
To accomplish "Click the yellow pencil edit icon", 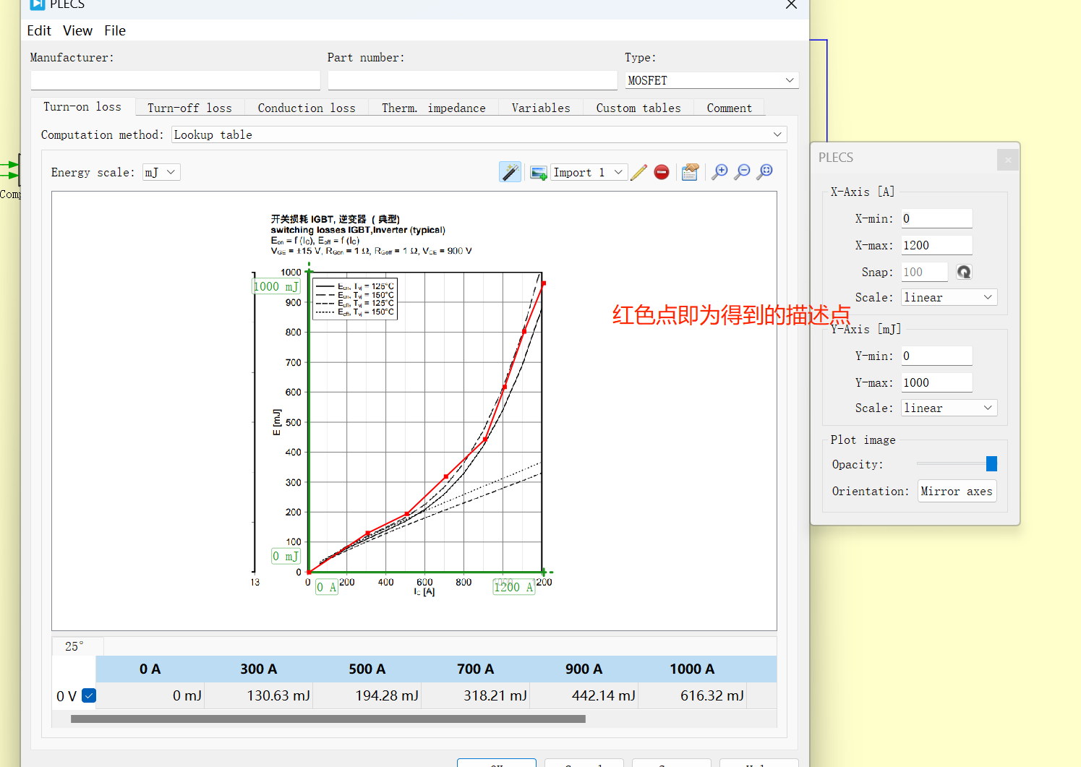I will (638, 172).
